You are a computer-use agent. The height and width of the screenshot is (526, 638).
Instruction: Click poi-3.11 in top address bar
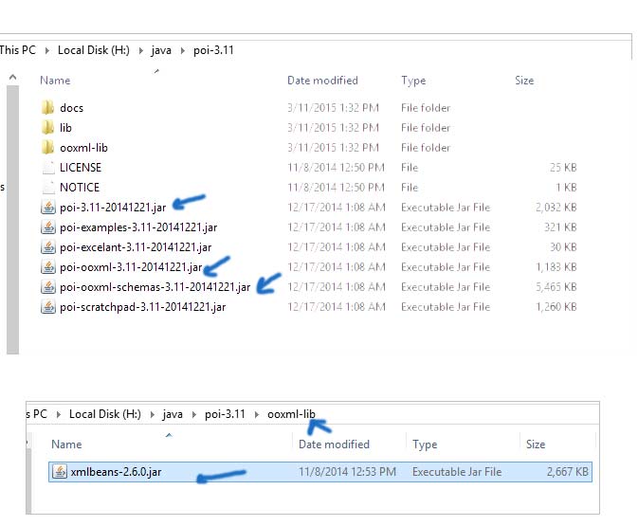213,50
